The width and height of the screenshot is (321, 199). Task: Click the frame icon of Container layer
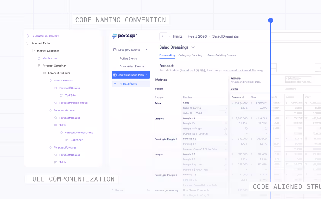coord(67,140)
